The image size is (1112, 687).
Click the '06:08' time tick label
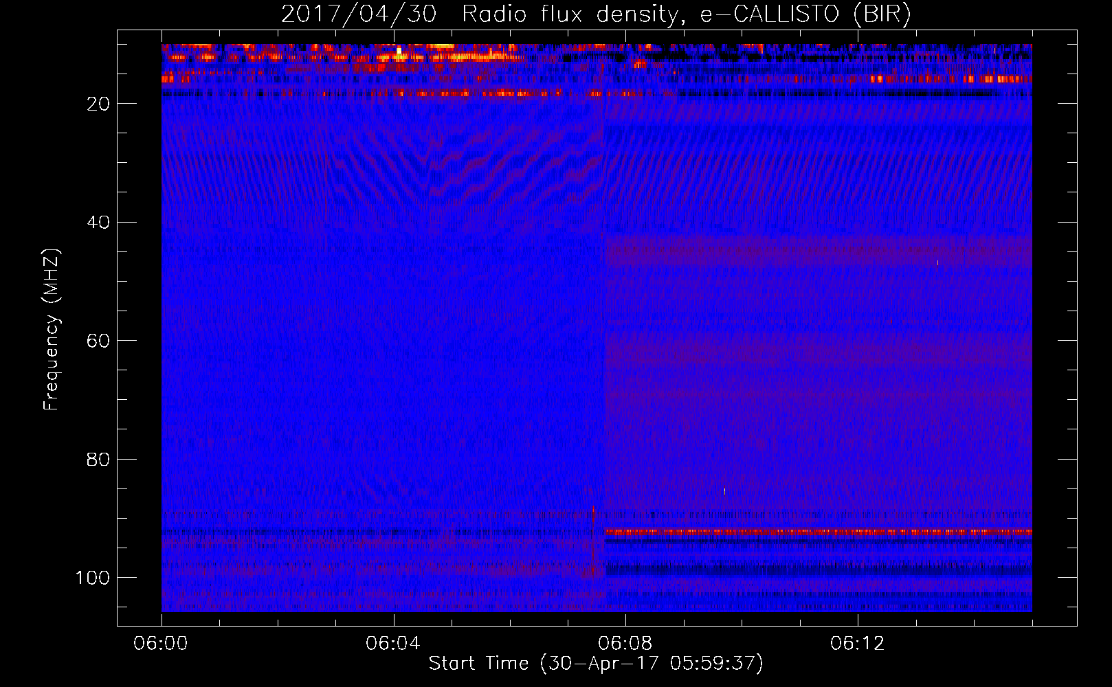(x=625, y=644)
